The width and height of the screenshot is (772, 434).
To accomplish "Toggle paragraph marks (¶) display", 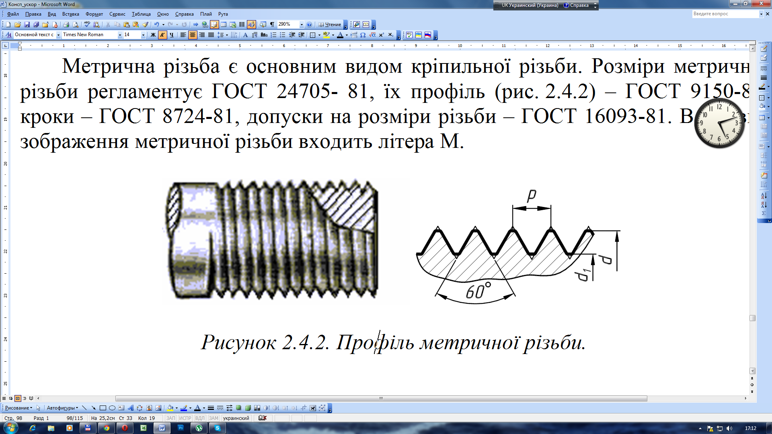I will (x=272, y=25).
